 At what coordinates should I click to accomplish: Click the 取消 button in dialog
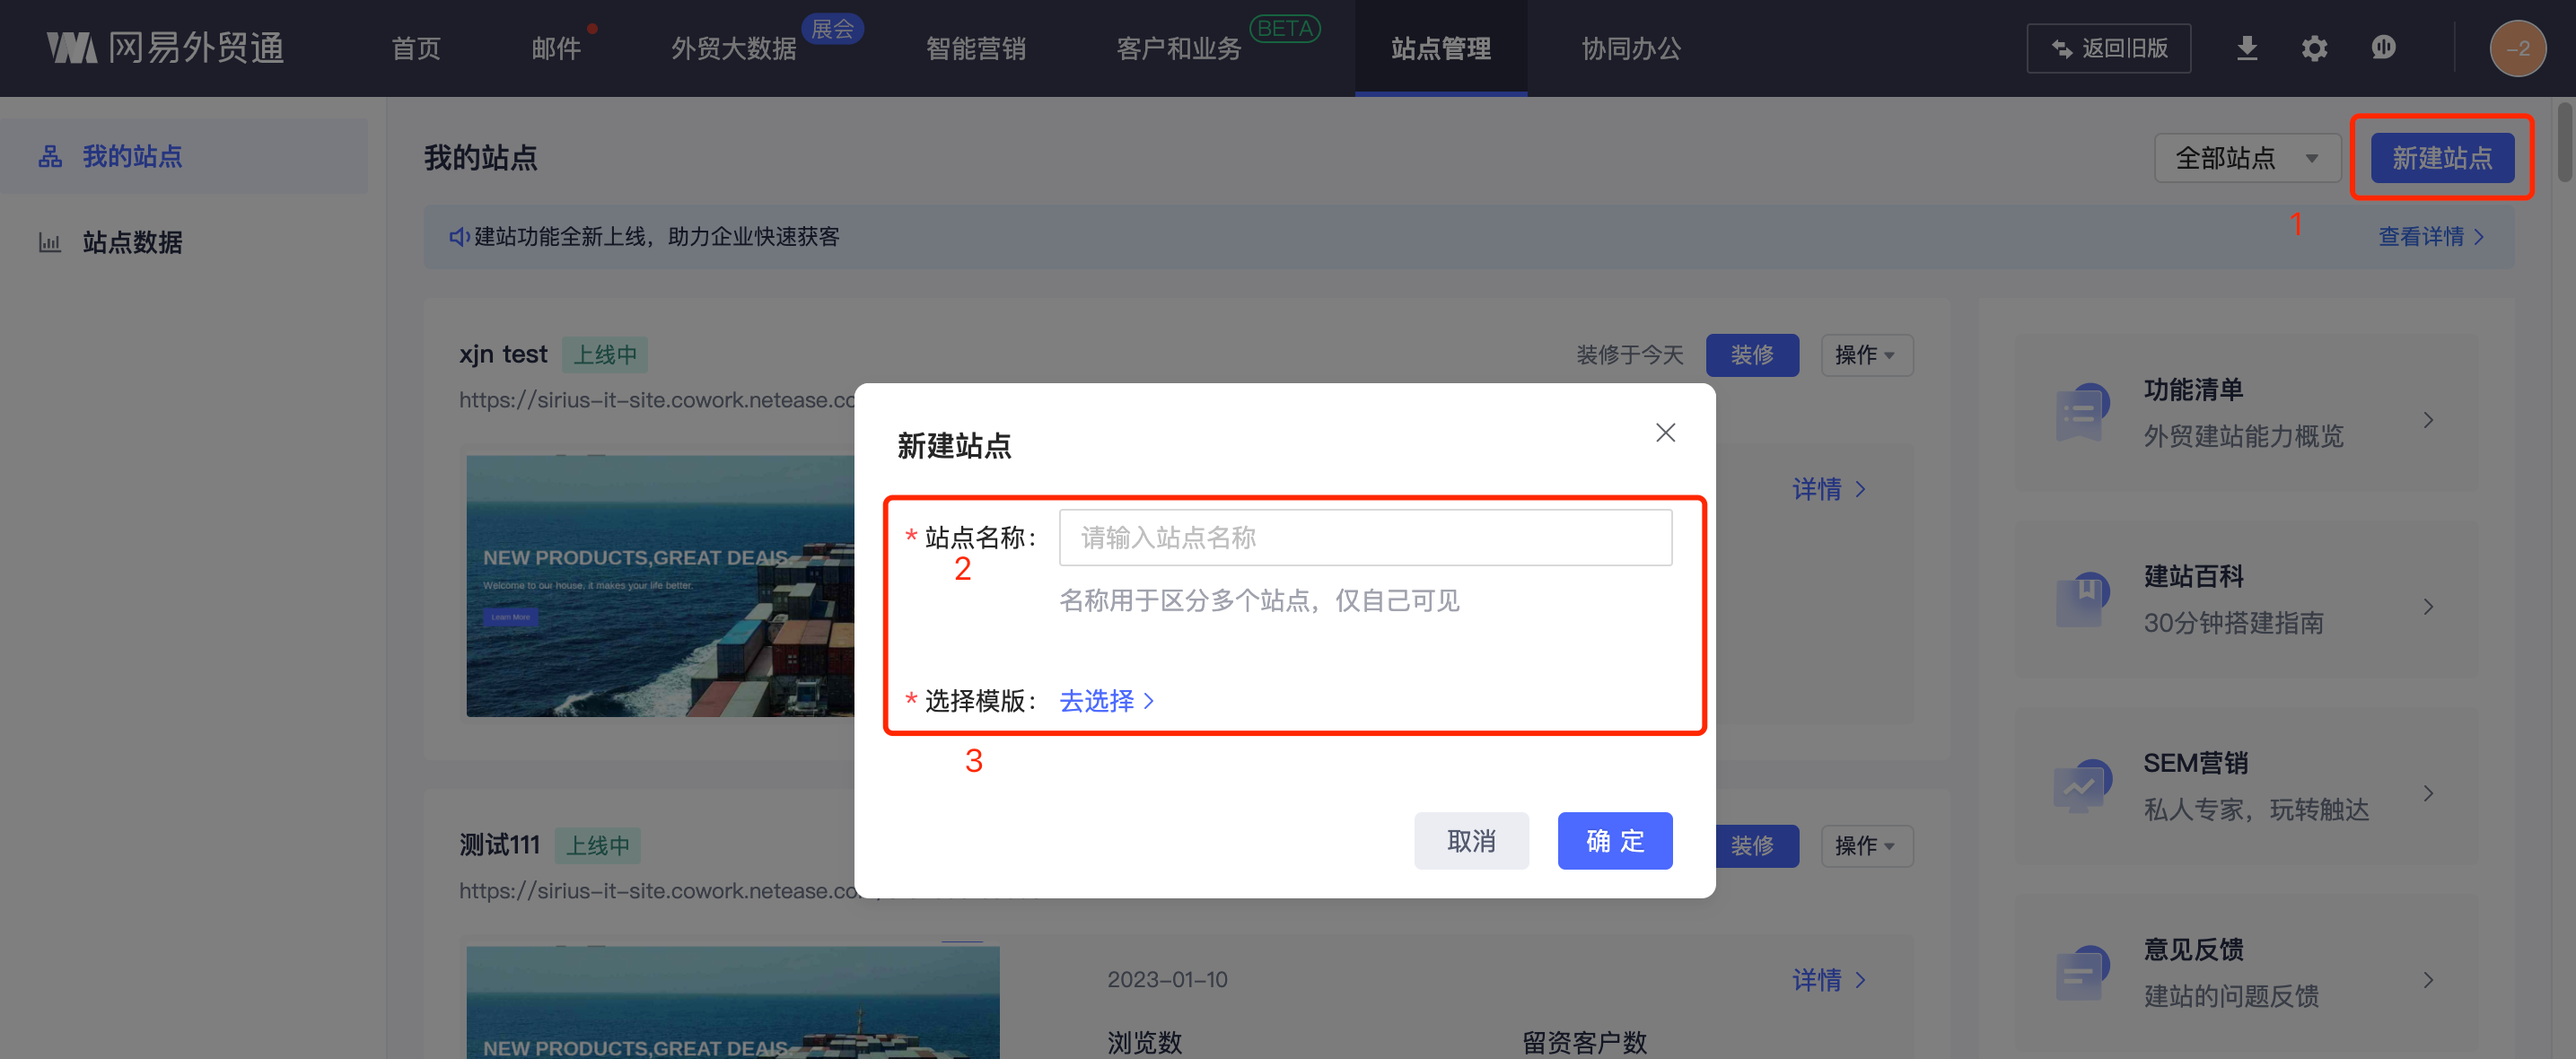1470,841
